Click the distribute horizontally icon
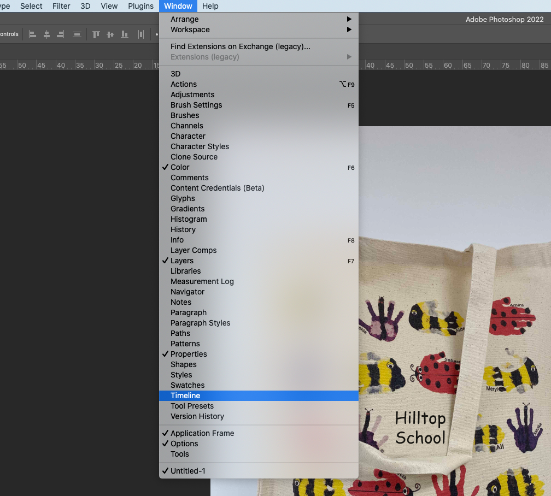 click(x=141, y=34)
